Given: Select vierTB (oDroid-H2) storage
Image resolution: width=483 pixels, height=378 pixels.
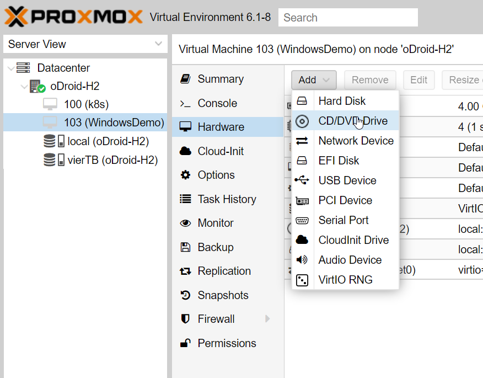Looking at the screenshot, I should pyautogui.click(x=112, y=160).
